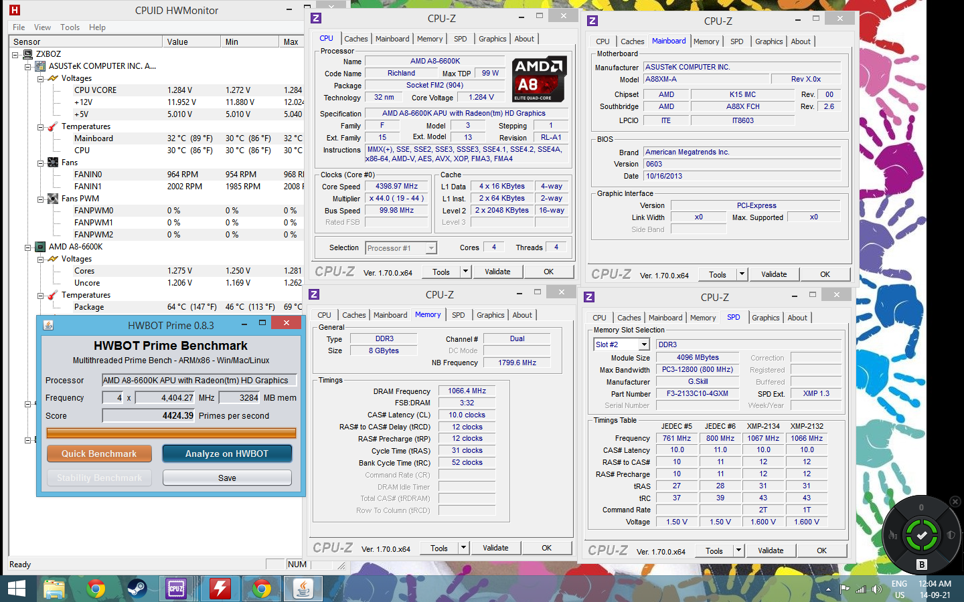964x602 pixels.
Task: Start the Quick Benchmark in HWBOT Prime
Action: pyautogui.click(x=99, y=454)
